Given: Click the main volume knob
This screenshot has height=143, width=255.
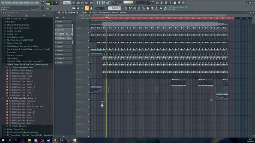Looking at the screenshot, I should [42, 3].
